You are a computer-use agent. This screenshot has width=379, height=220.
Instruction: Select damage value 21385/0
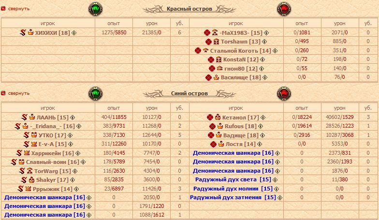point(152,32)
